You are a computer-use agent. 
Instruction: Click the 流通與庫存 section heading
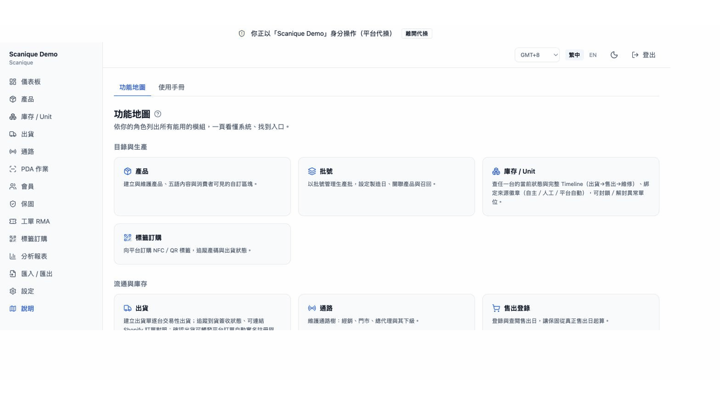tap(130, 284)
